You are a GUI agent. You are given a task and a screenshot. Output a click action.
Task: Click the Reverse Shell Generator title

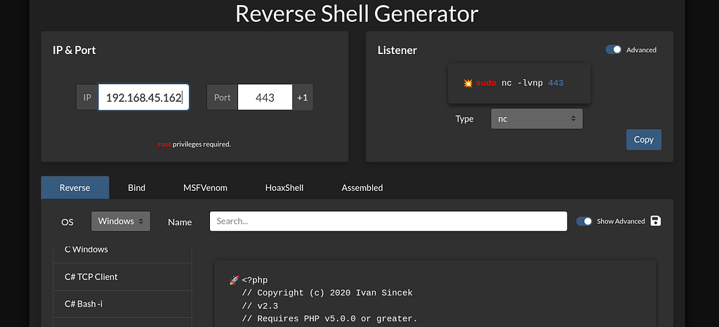click(357, 13)
